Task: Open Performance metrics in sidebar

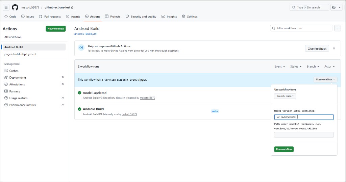Action: click(22, 105)
